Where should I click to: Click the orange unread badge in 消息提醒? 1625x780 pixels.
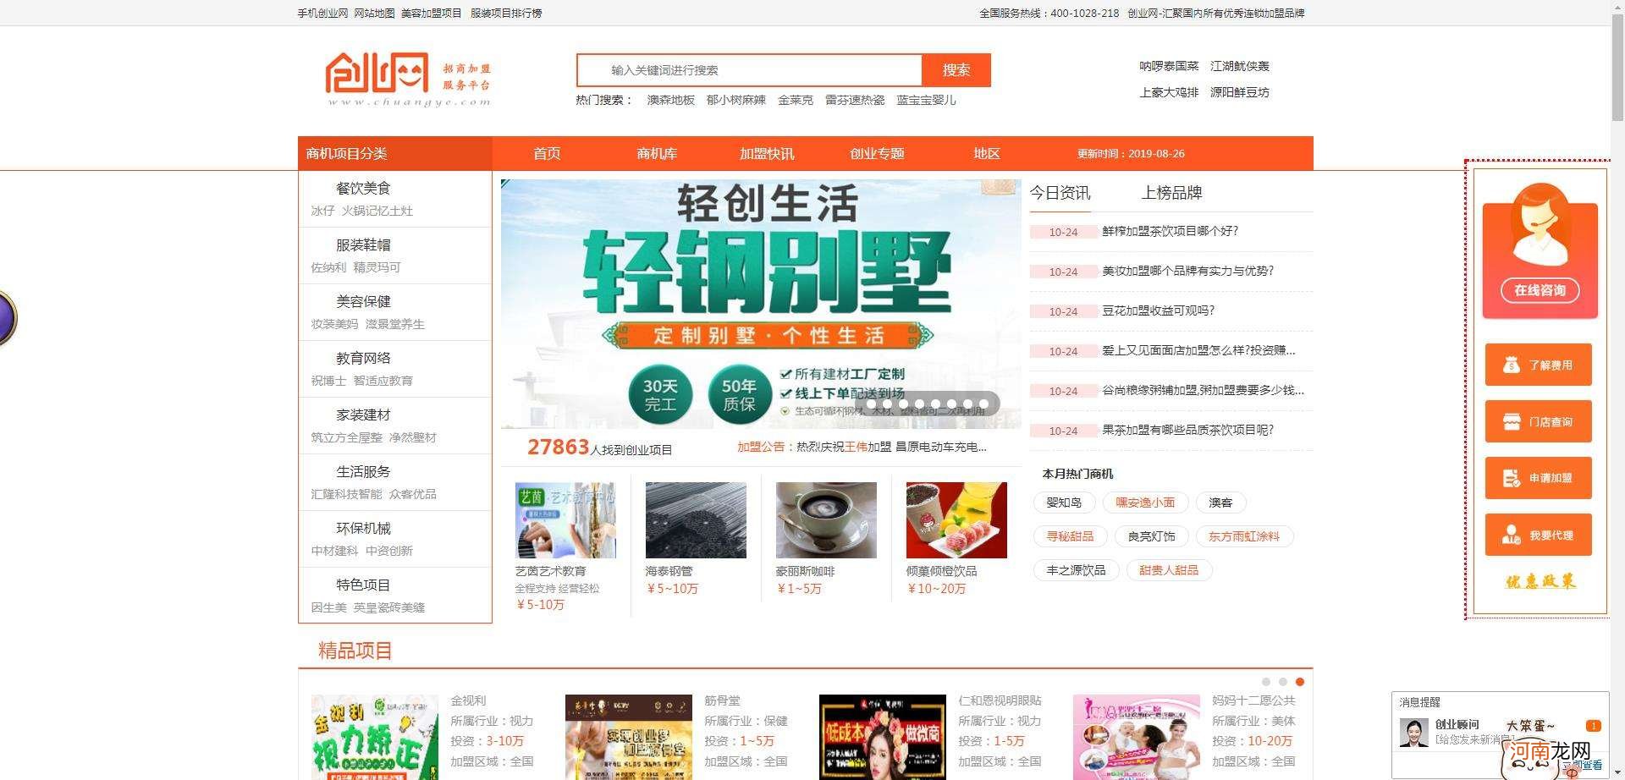[x=1594, y=726]
